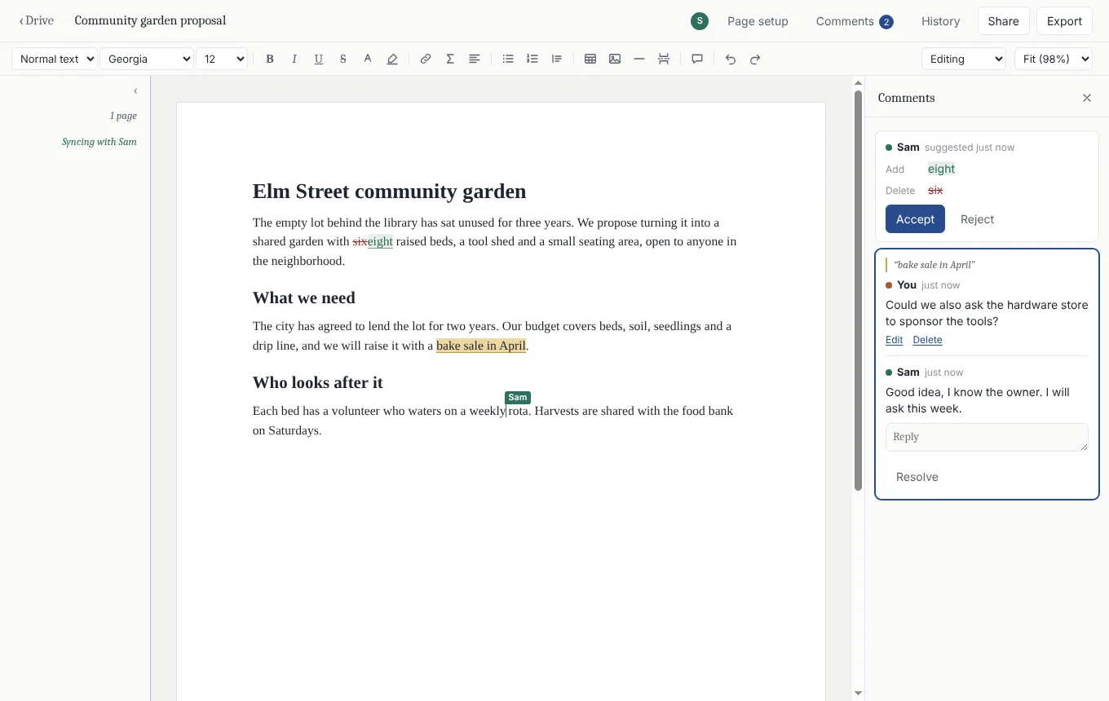Click the struck-through 'six' in suggestion card

pyautogui.click(x=935, y=190)
